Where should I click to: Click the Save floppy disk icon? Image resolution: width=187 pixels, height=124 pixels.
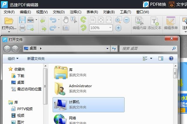coord(22,20)
